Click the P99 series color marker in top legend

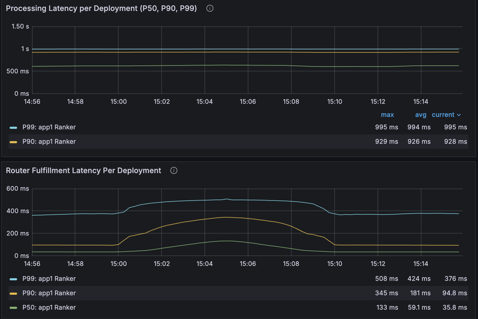click(13, 127)
